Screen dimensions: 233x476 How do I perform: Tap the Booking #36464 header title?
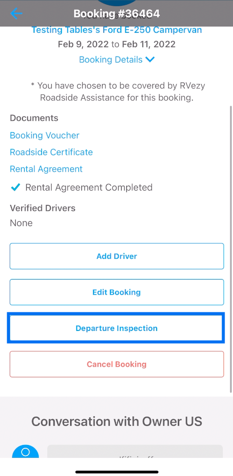116,14
